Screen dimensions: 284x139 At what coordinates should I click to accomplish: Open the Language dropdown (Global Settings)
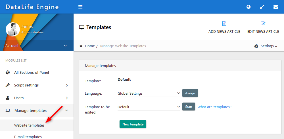coord(149,93)
